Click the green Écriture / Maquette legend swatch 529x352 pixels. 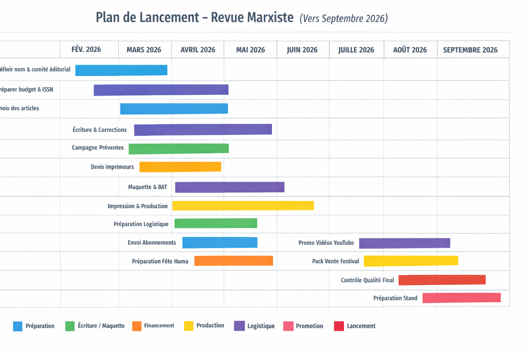70,326
